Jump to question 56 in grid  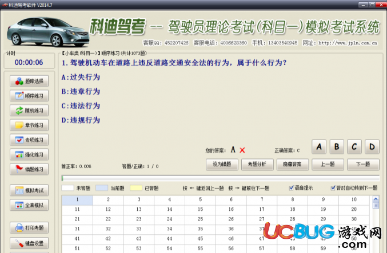pyautogui.click(x=231, y=249)
